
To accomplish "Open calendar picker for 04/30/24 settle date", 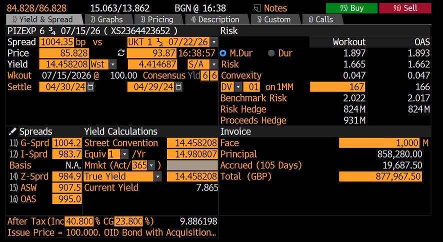I will pyautogui.click(x=90, y=87).
